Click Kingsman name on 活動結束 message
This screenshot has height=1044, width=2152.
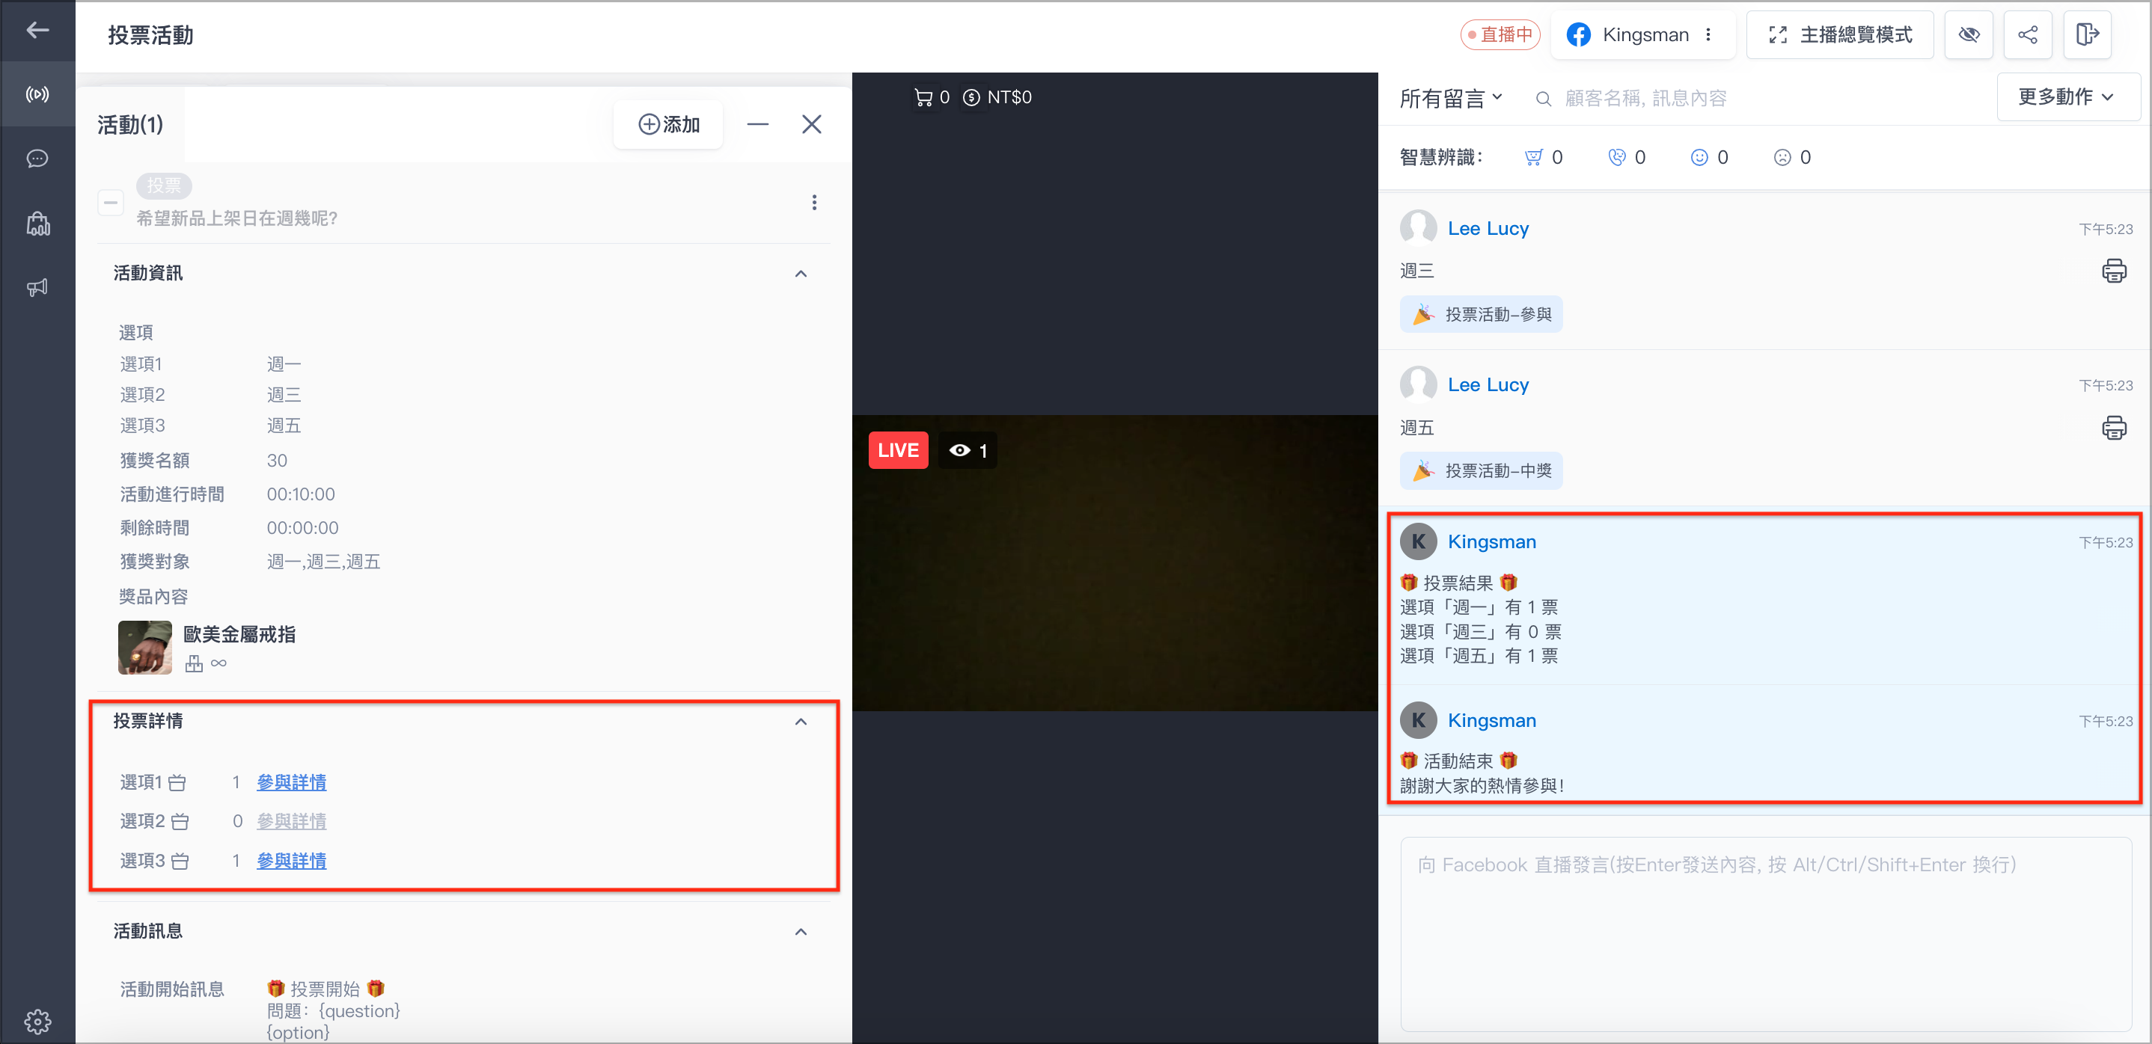1492,721
